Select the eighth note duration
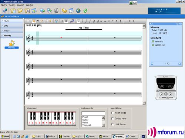The height and width of the screenshot is (139, 185). pos(90,21)
